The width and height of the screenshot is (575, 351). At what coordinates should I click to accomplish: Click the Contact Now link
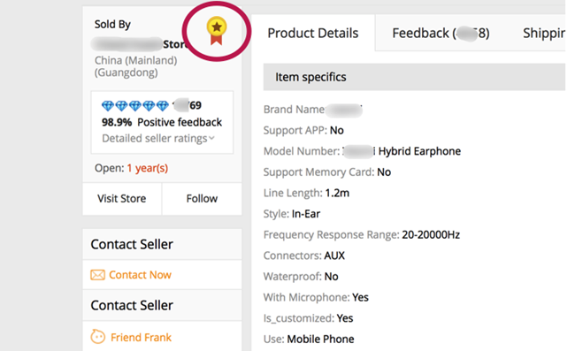click(140, 275)
